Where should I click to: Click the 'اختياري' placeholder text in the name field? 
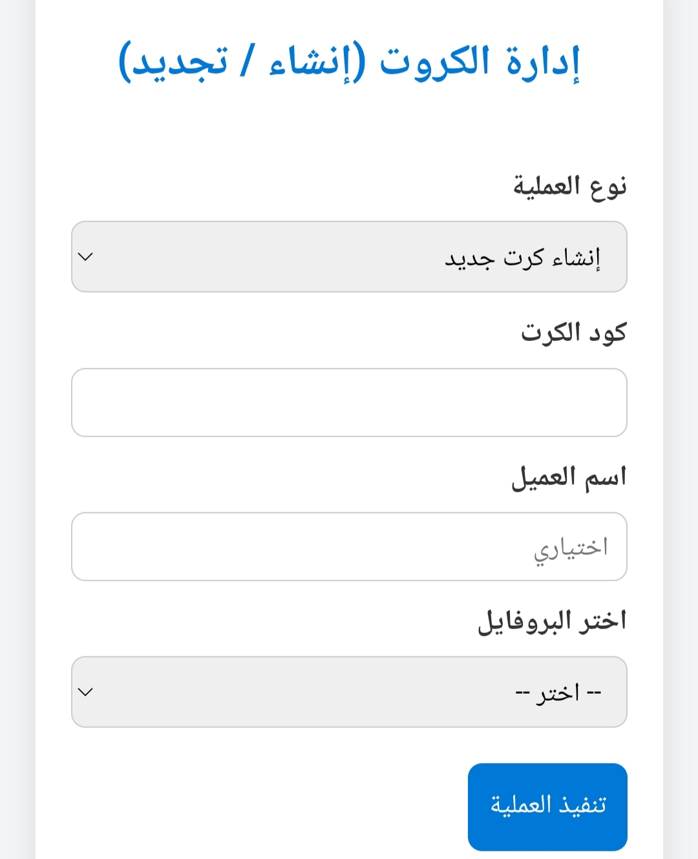pos(571,548)
